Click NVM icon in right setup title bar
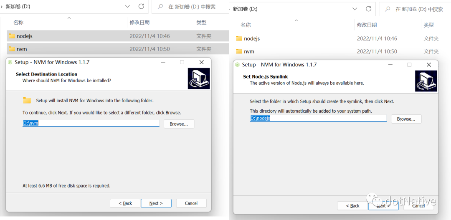Image resolution: width=451 pixels, height=220 pixels. pos(238,65)
